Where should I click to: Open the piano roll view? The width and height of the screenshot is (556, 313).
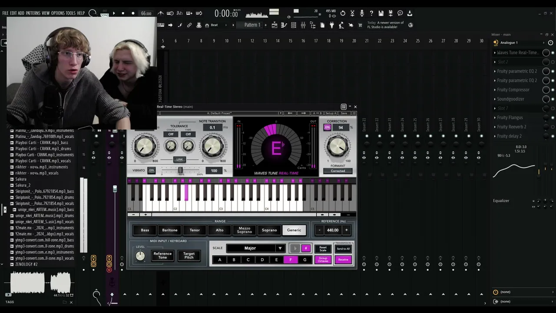284,25
